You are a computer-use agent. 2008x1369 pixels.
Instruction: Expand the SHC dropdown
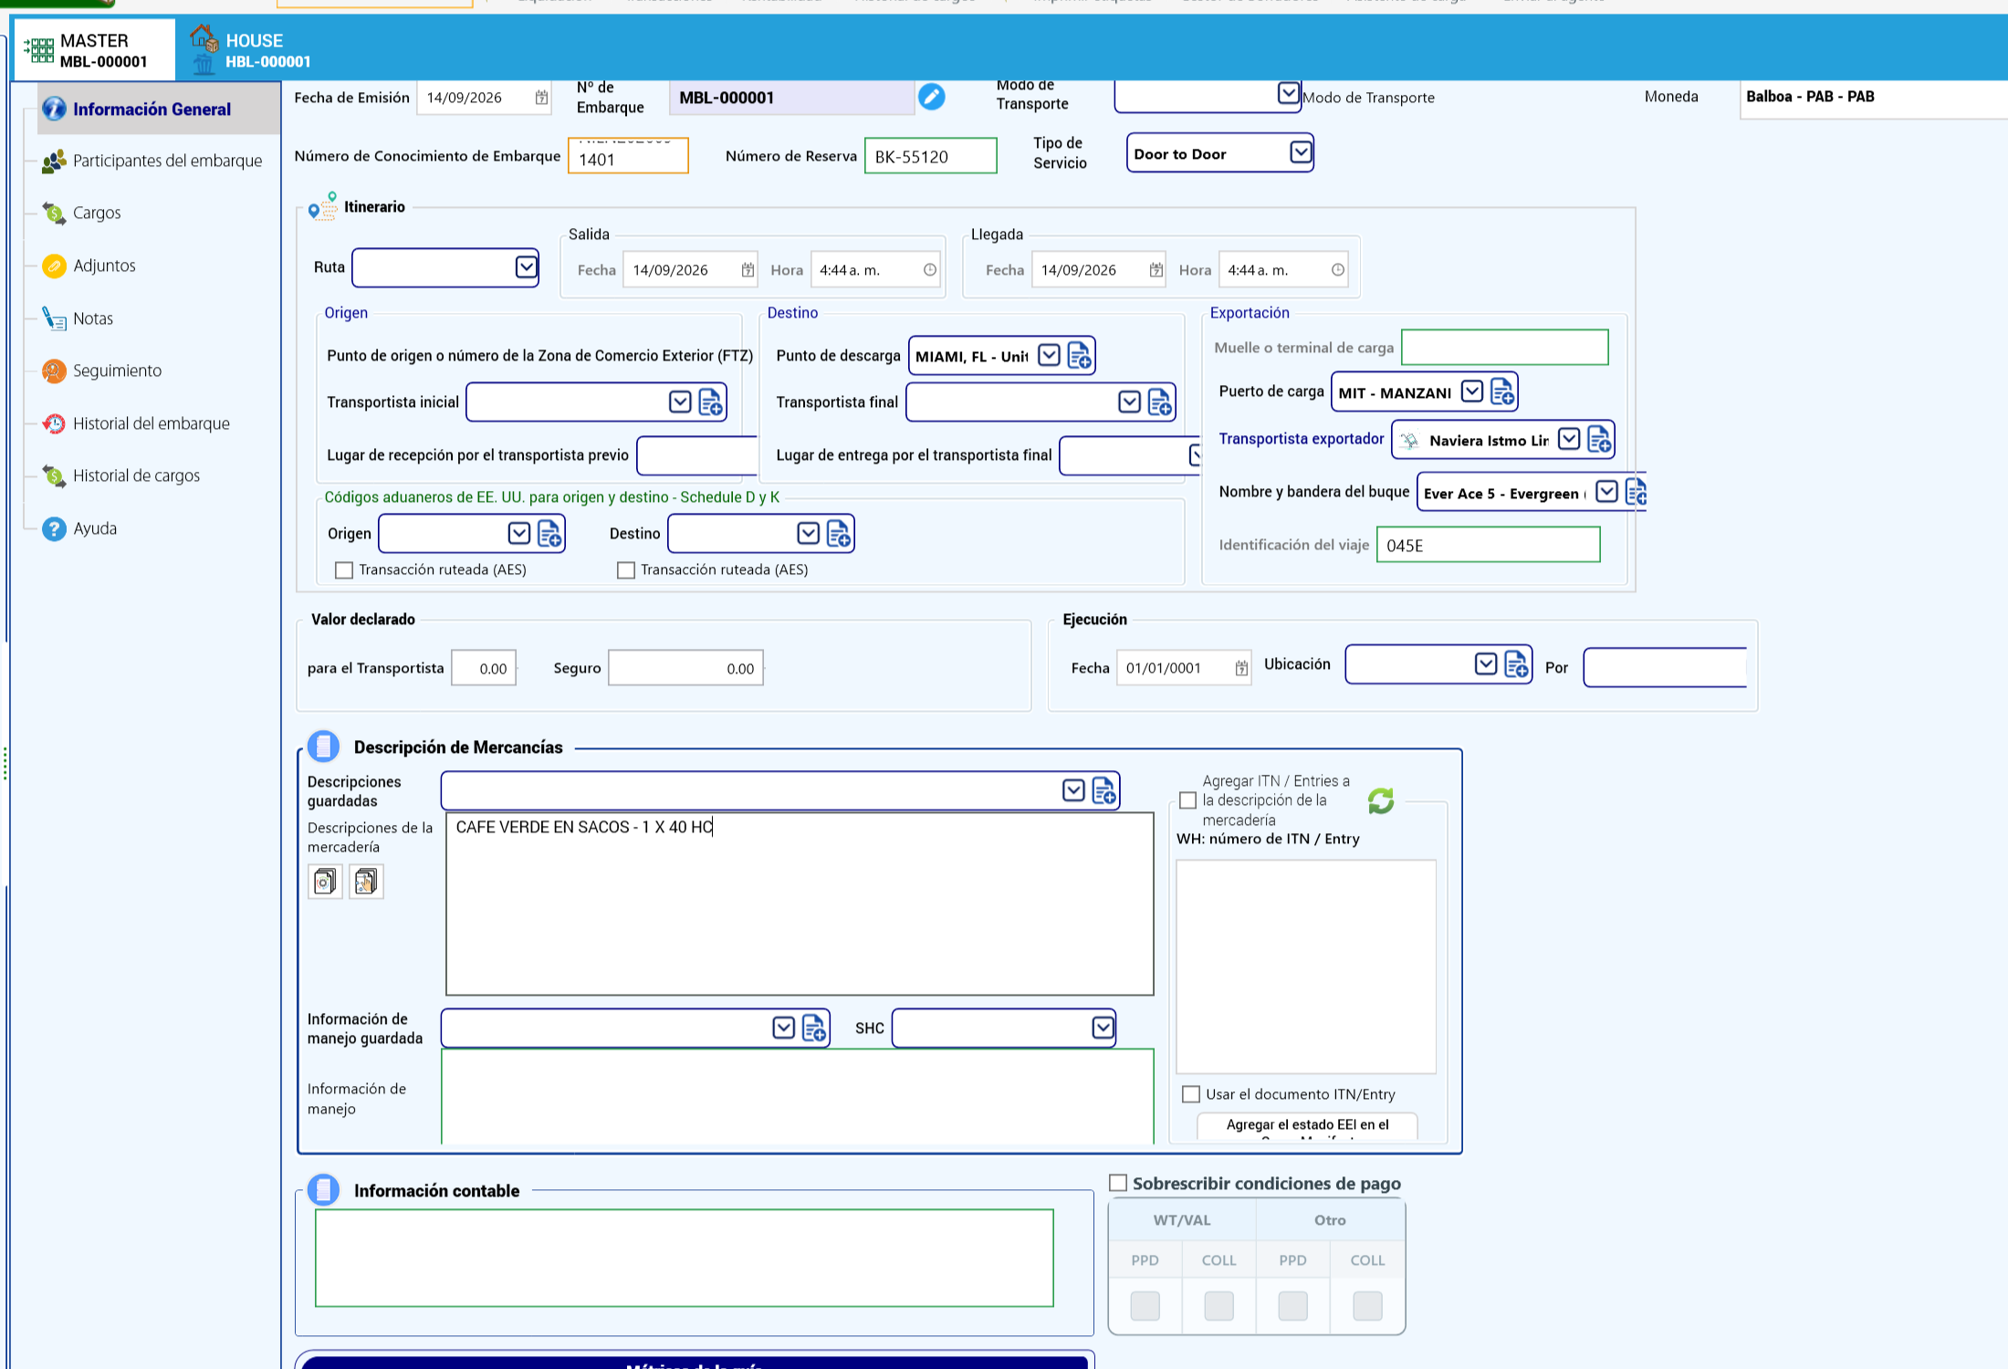[1103, 1029]
